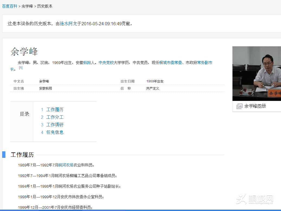The width and height of the screenshot is (281, 211).
Task: Click the 余学峰 article title heading
Action: (x=24, y=52)
